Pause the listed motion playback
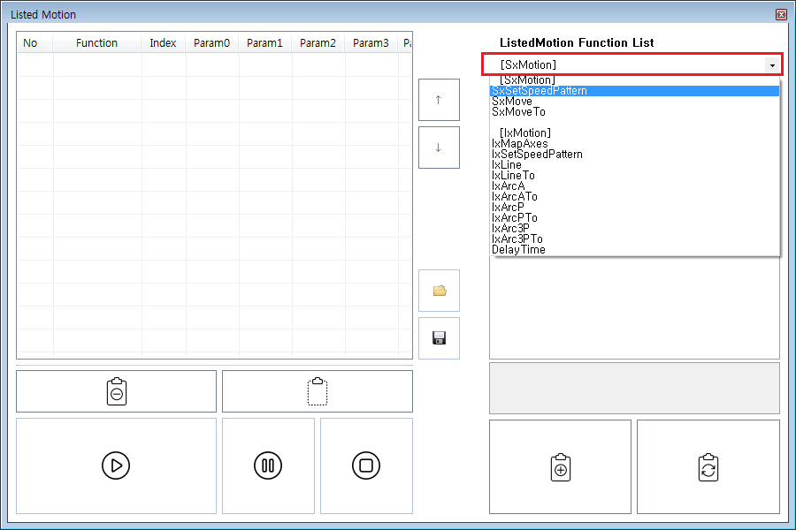This screenshot has width=796, height=530. 268,466
